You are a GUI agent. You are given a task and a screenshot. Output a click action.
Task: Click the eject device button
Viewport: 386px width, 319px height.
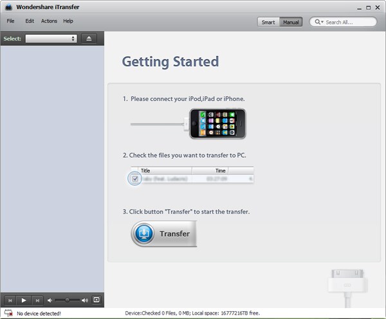[89, 39]
